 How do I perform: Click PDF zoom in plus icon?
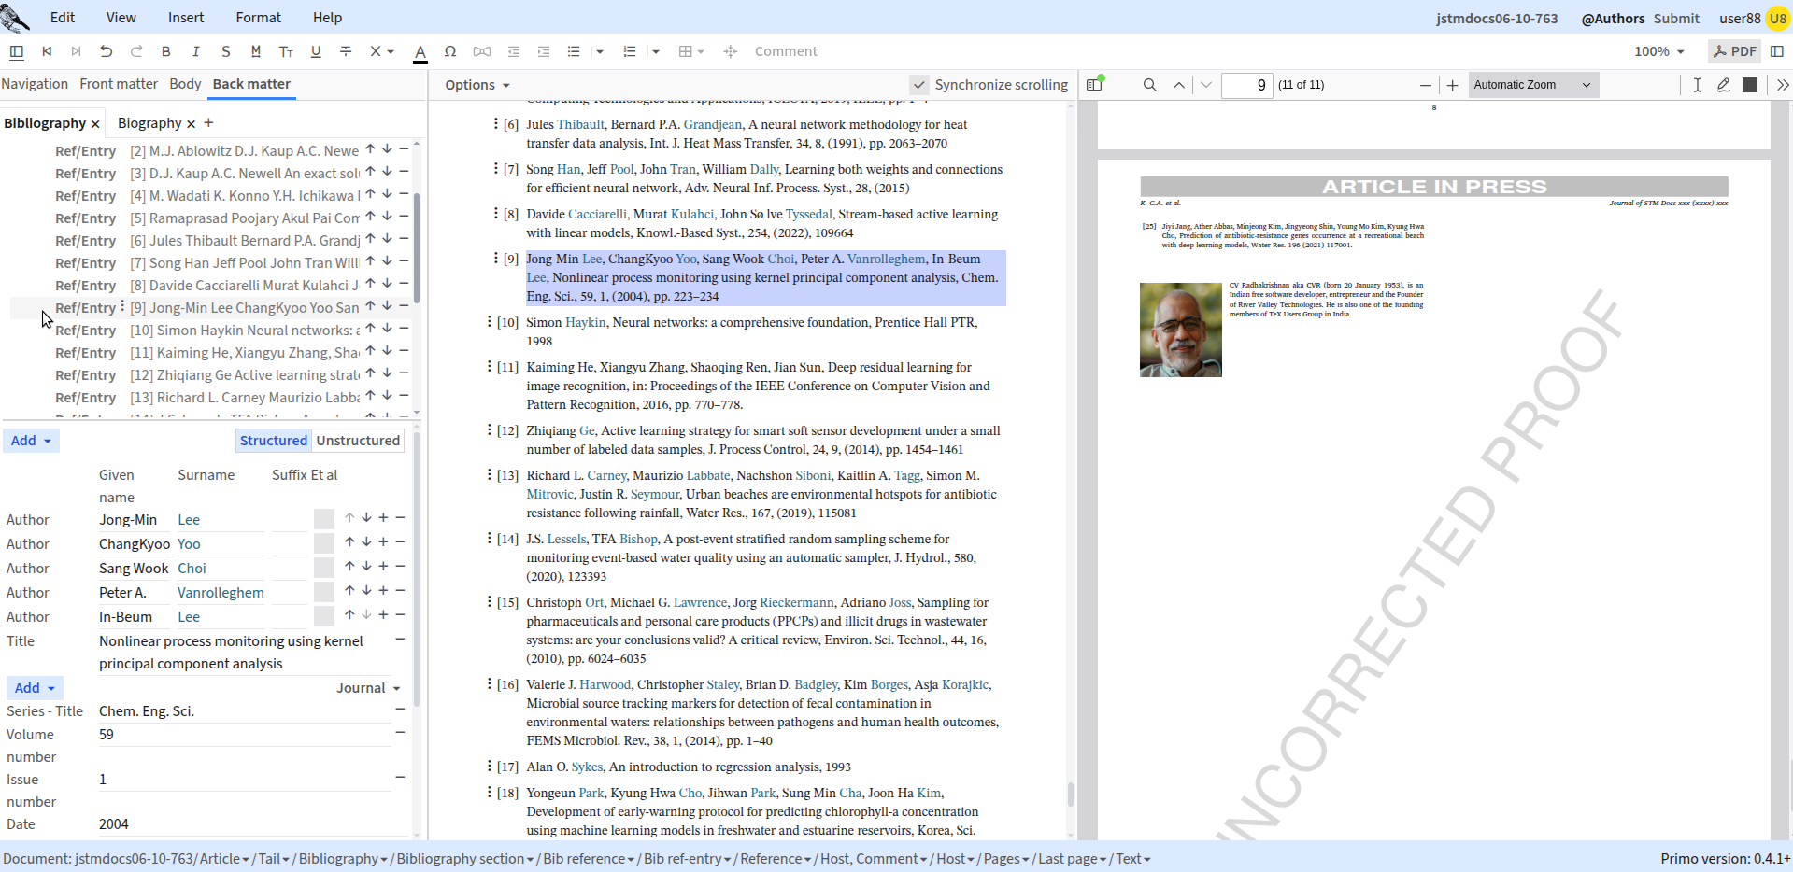pyautogui.click(x=1452, y=85)
